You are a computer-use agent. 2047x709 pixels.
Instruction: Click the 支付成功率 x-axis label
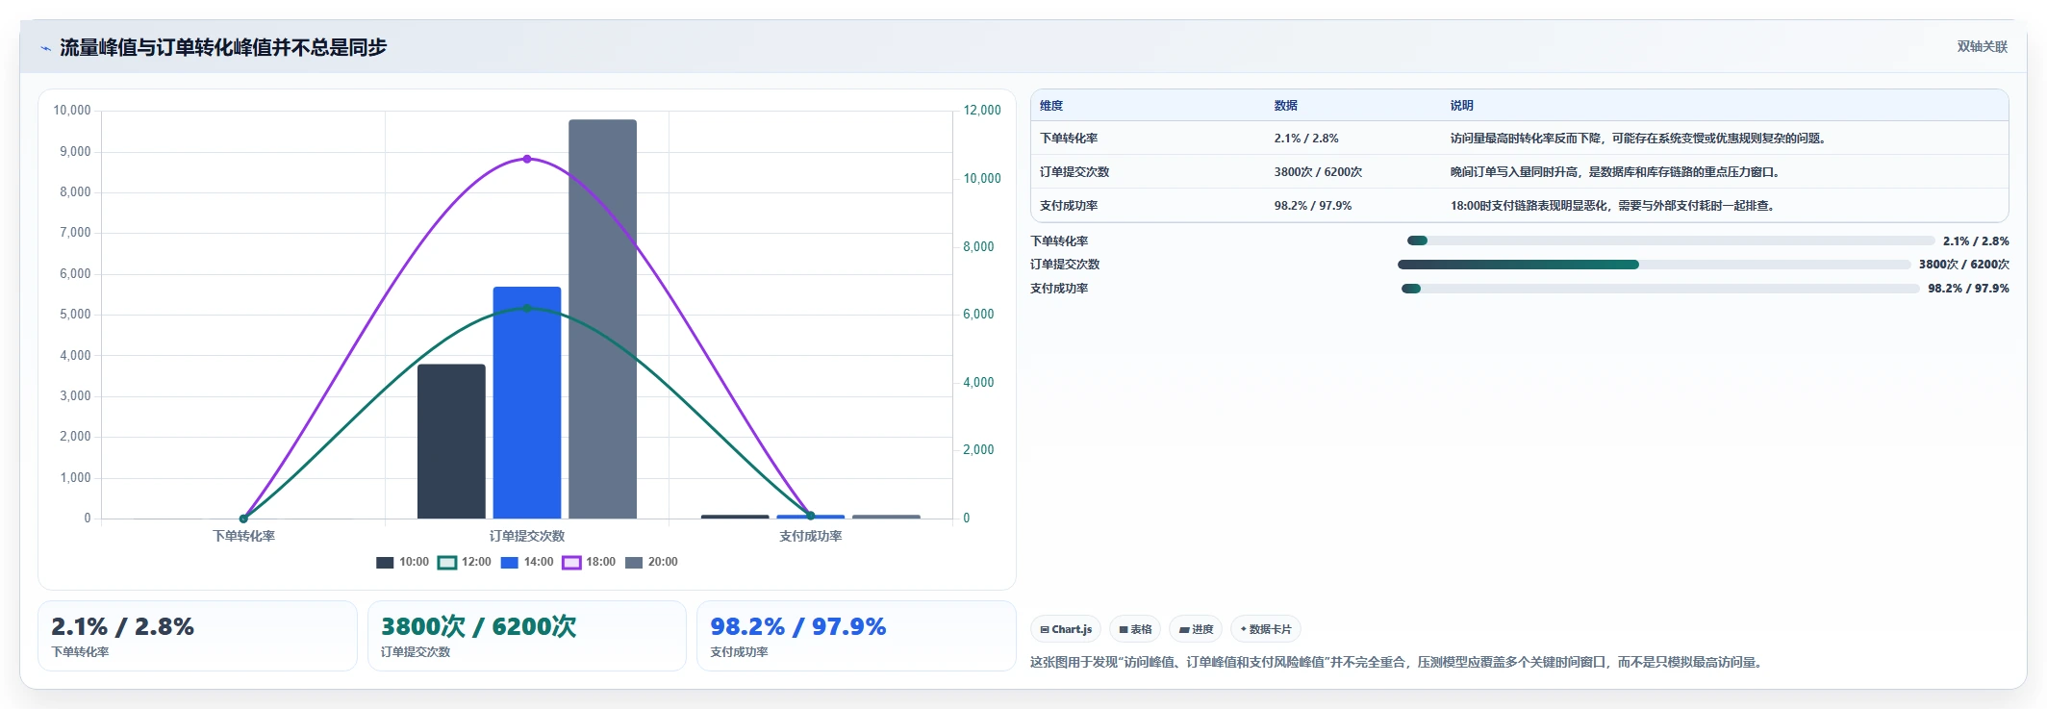pyautogui.click(x=810, y=536)
